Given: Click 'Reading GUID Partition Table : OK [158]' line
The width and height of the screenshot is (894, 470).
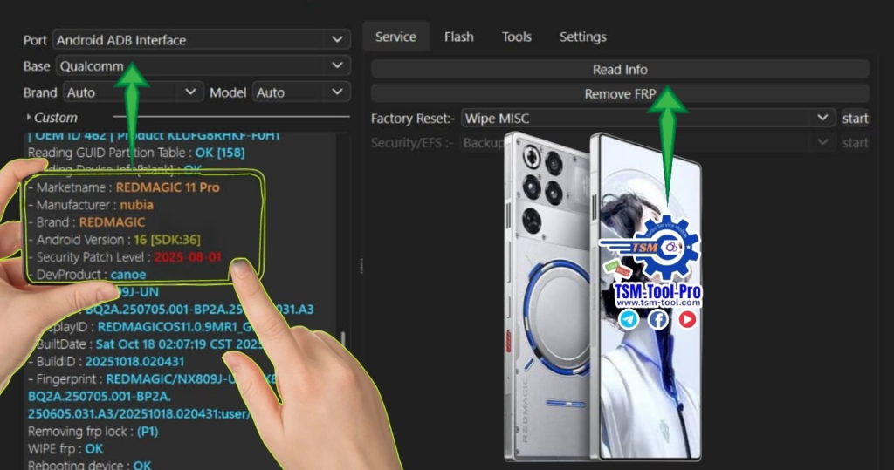Looking at the screenshot, I should [x=136, y=153].
